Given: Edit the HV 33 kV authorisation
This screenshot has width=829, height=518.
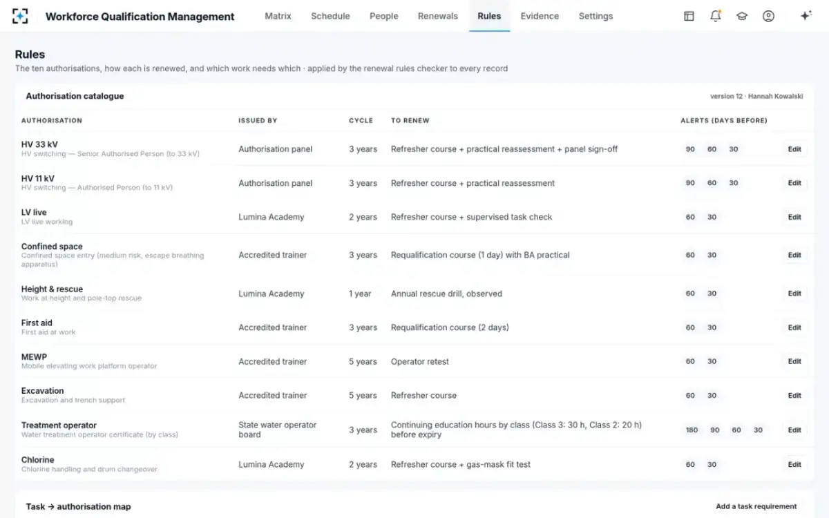Looking at the screenshot, I should tap(794, 149).
